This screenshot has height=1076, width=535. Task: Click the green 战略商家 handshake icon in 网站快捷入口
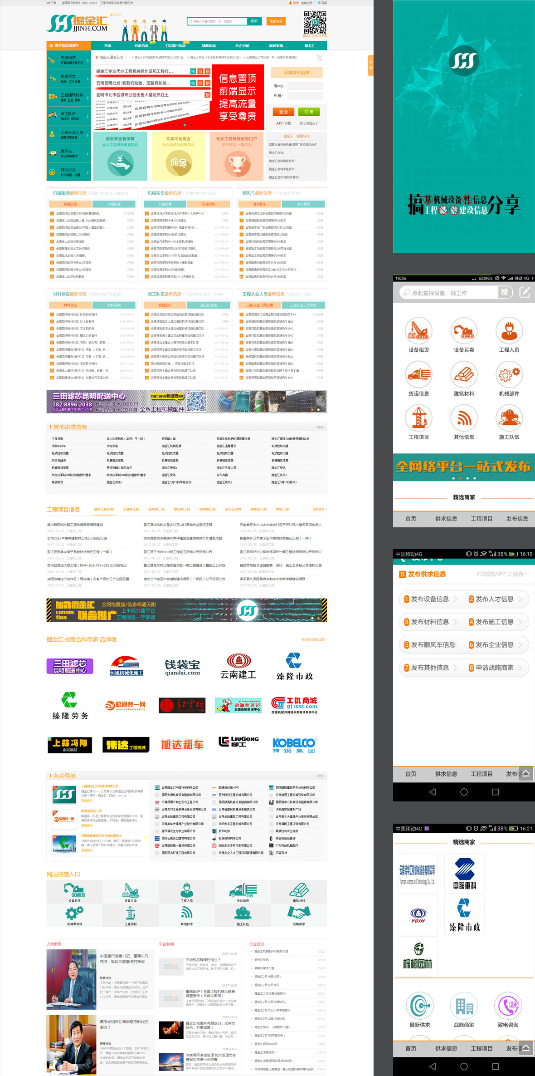pyautogui.click(x=299, y=913)
